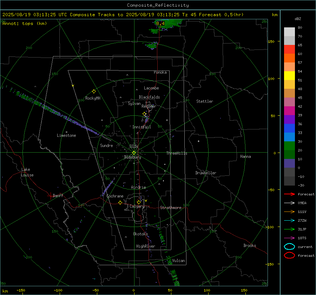316x295 pixels.
Task: Click the Composite_Reflectivity title
Action: pos(158,5)
